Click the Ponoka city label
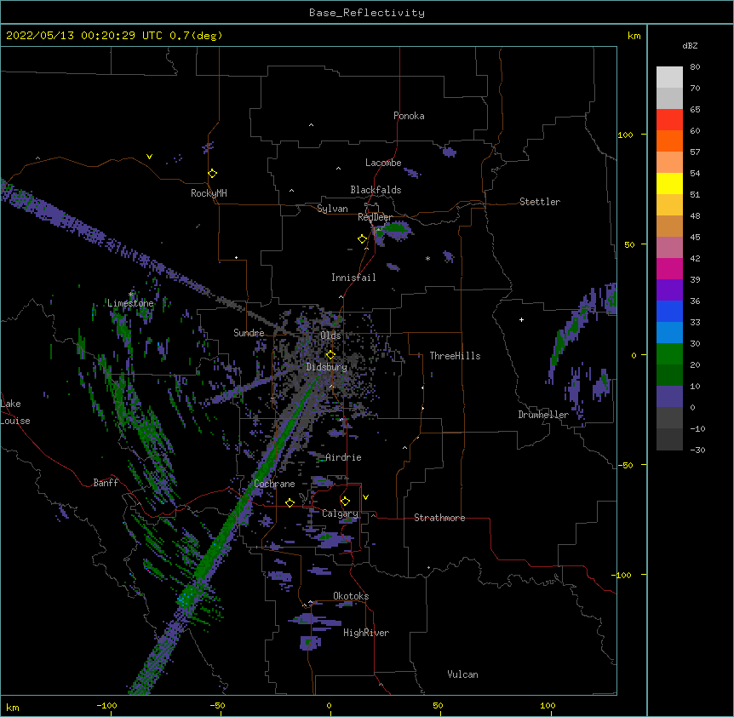The image size is (734, 717). click(409, 116)
